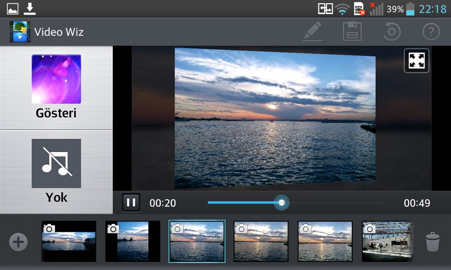
Task: Select first sunset photo thumbnail
Action: click(x=69, y=241)
